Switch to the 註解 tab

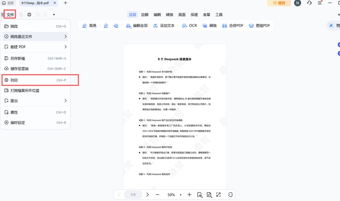click(x=145, y=15)
